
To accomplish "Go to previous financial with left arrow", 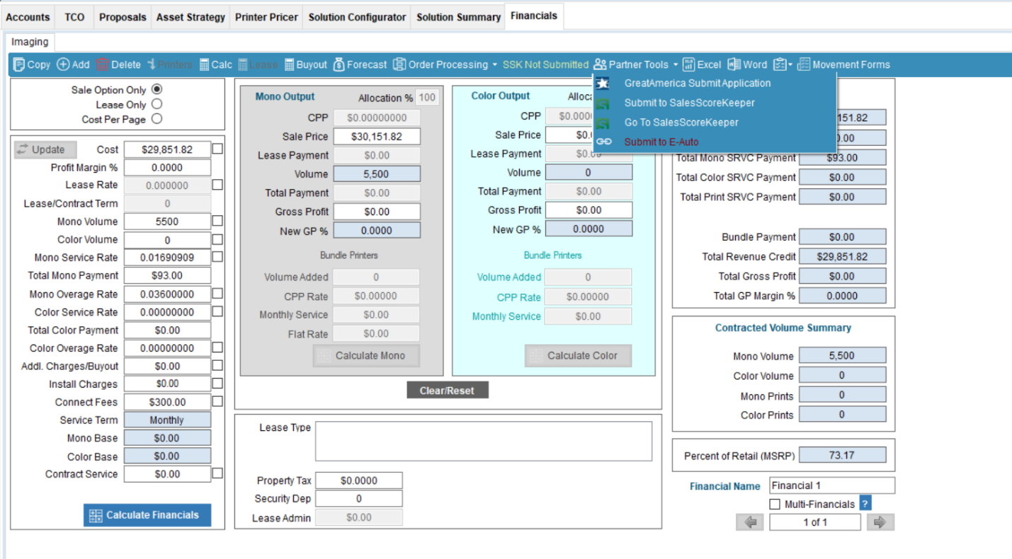I will [x=751, y=522].
